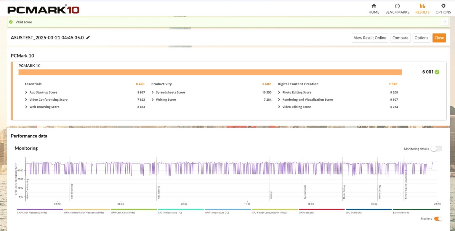Viewport: 455px width, 231px height.
Task: Click the View Result Online button
Action: 370,38
